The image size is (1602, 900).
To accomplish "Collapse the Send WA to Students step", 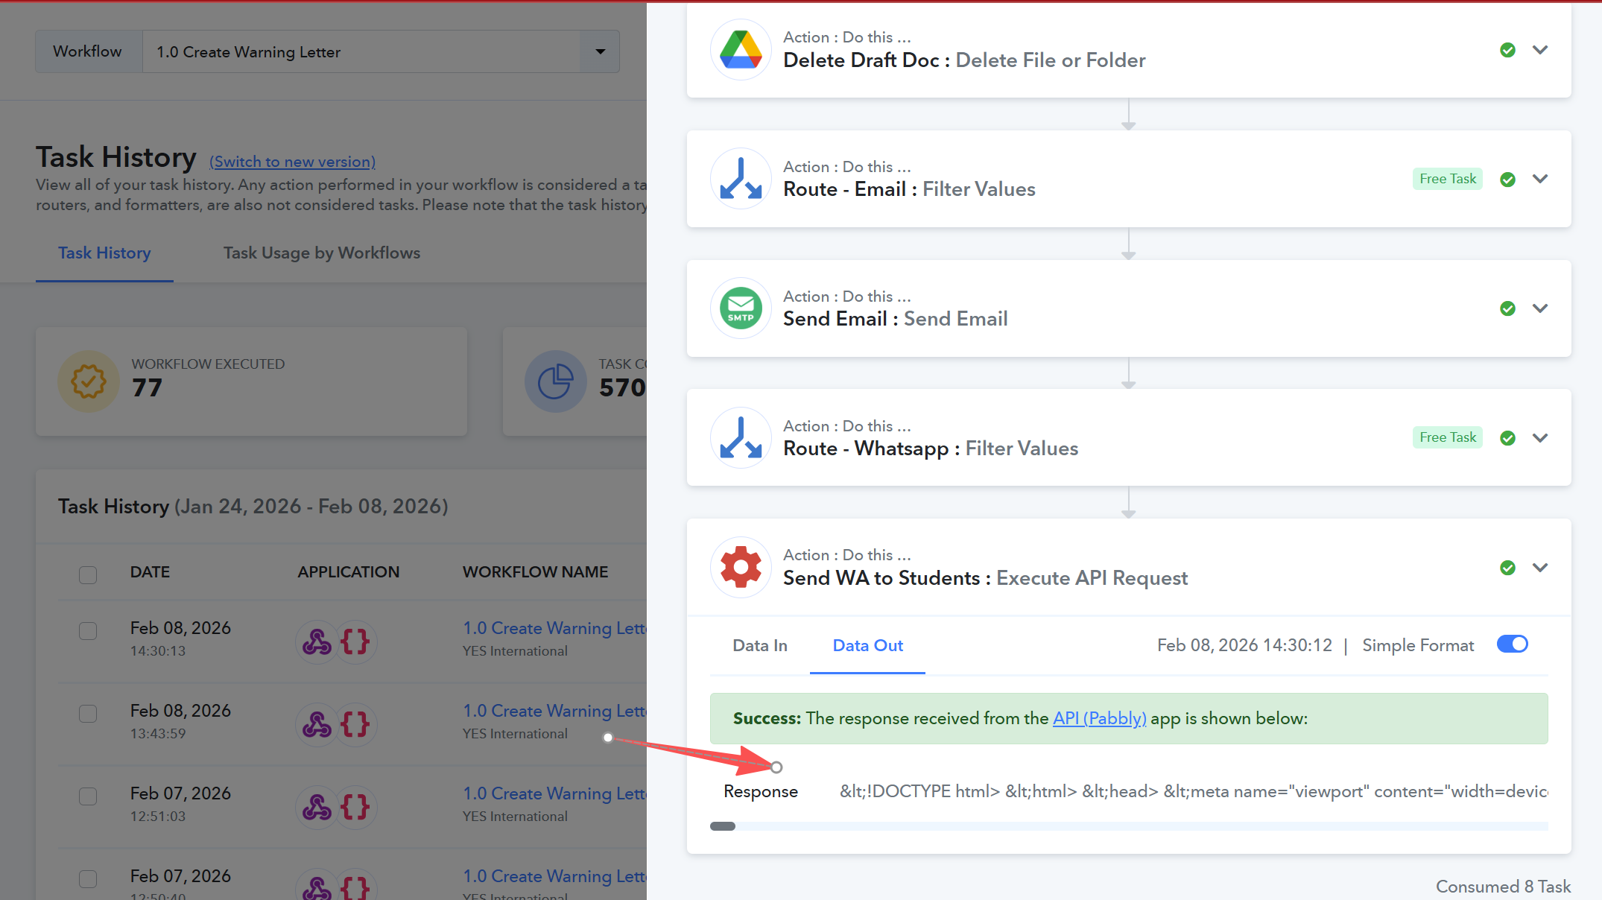I will tap(1540, 568).
